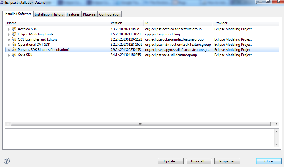Screen dimensions: 284x167
Task: Close the Installation Details dialog
Action: click(x=269, y=161)
